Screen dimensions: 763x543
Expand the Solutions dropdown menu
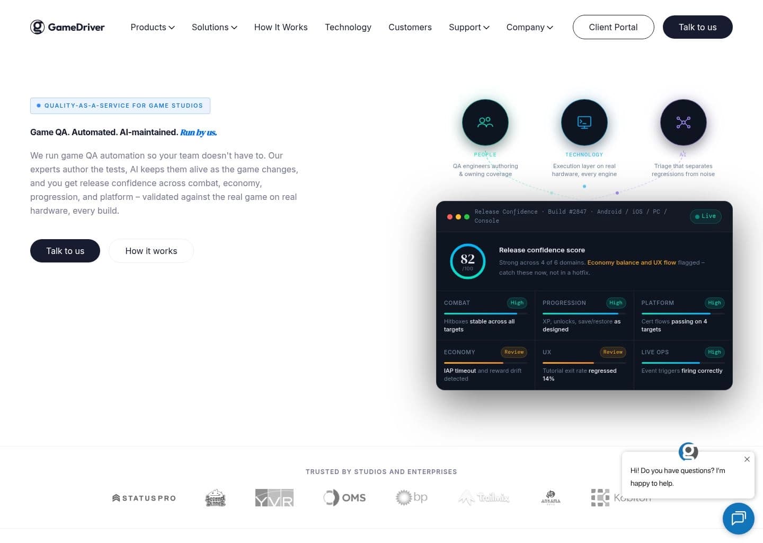(x=215, y=27)
